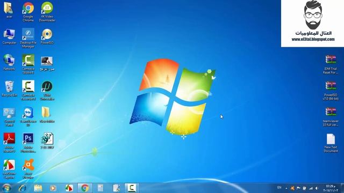Image resolution: width=344 pixels, height=193 pixels.
Task: Select the IDM Trial Reset archive icon
Action: pyautogui.click(x=331, y=64)
